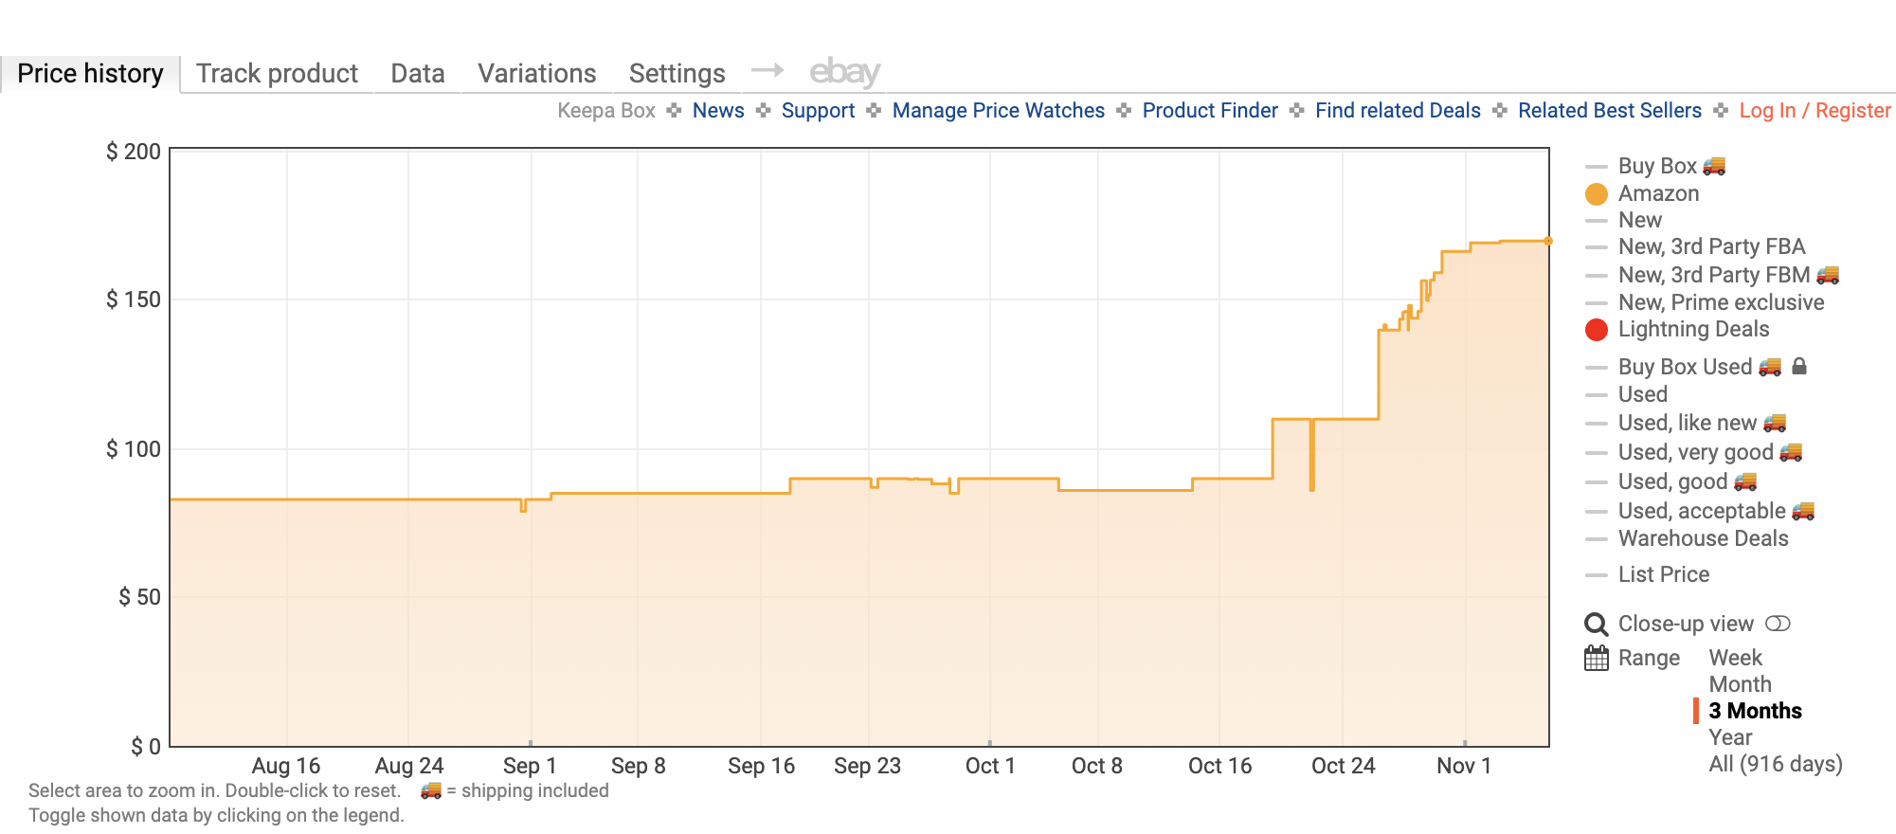Open the eBay logo tab
Image resolution: width=1896 pixels, height=834 pixels.
click(844, 71)
